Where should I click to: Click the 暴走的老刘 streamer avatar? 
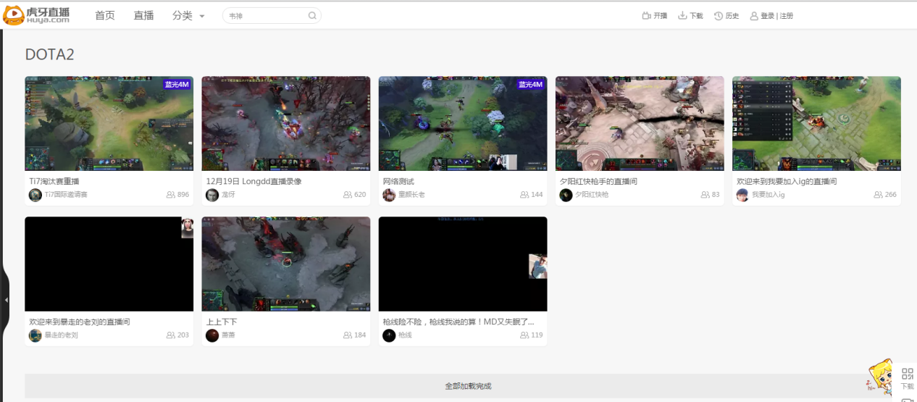pos(35,335)
